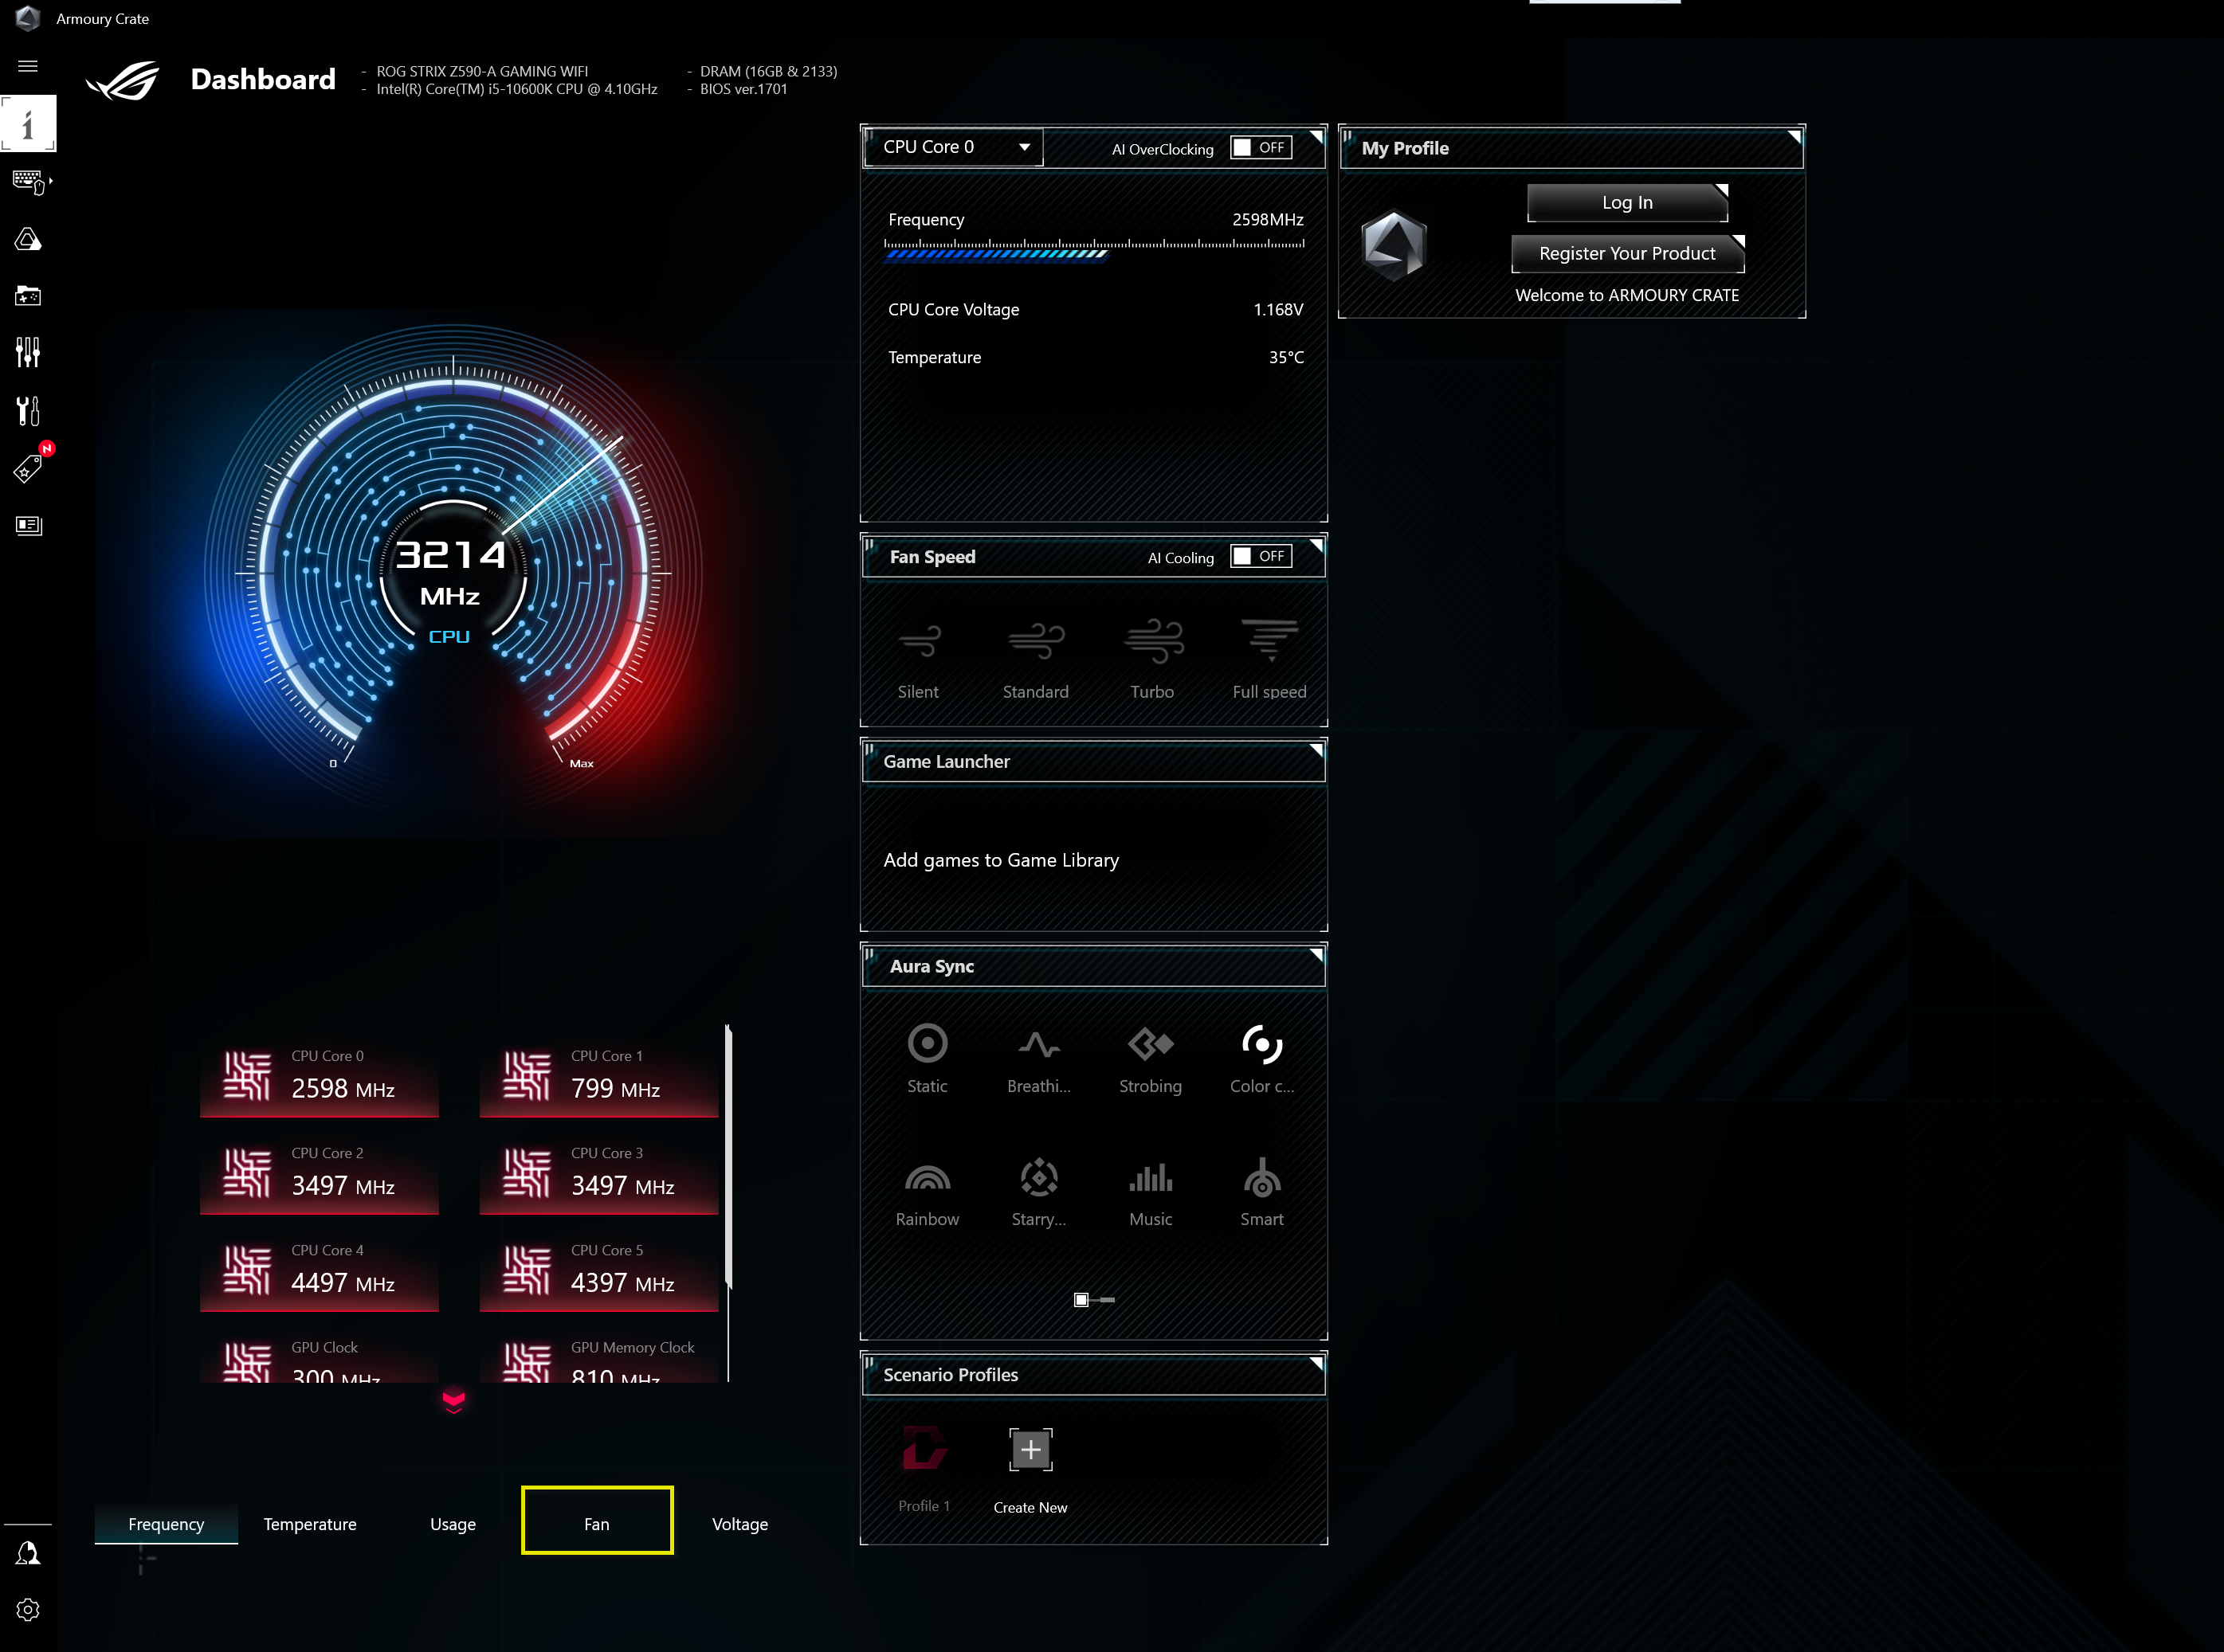Switch to the Fan tab
The height and width of the screenshot is (1652, 2224).
coord(598,1521)
